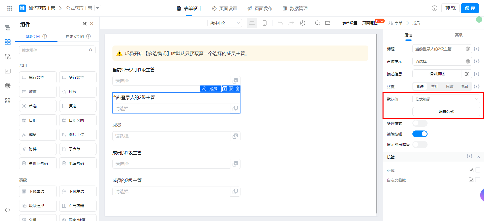Set status to 禁用
The width and height of the screenshot is (484, 221).
tap(435, 86)
